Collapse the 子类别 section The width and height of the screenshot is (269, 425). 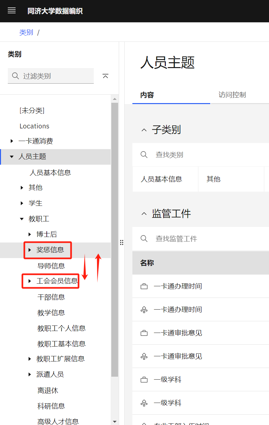point(144,130)
